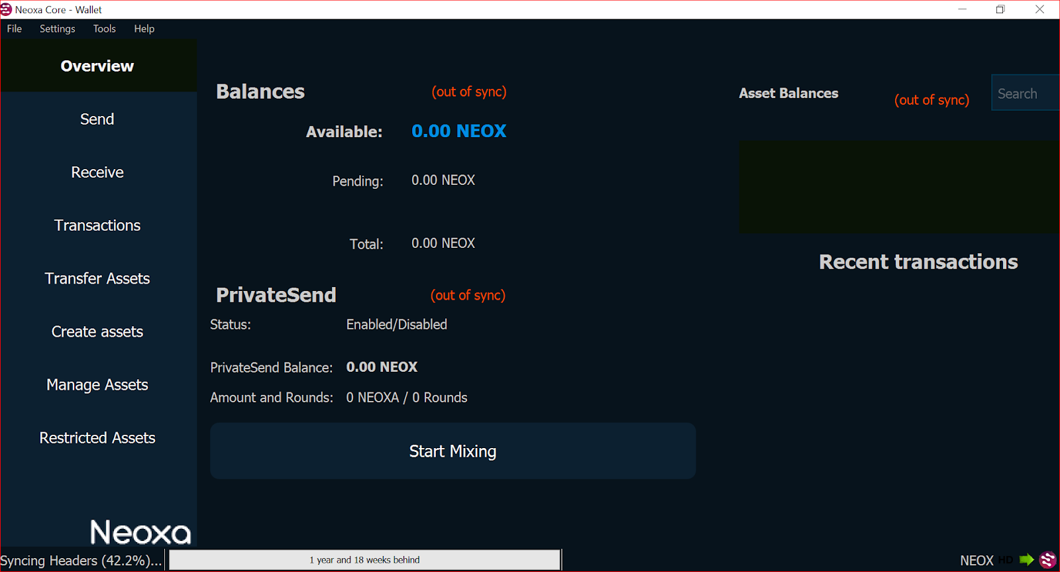Click the PrivateSend out of sync warning
Screen dimensions: 1060x572
[x=468, y=295]
